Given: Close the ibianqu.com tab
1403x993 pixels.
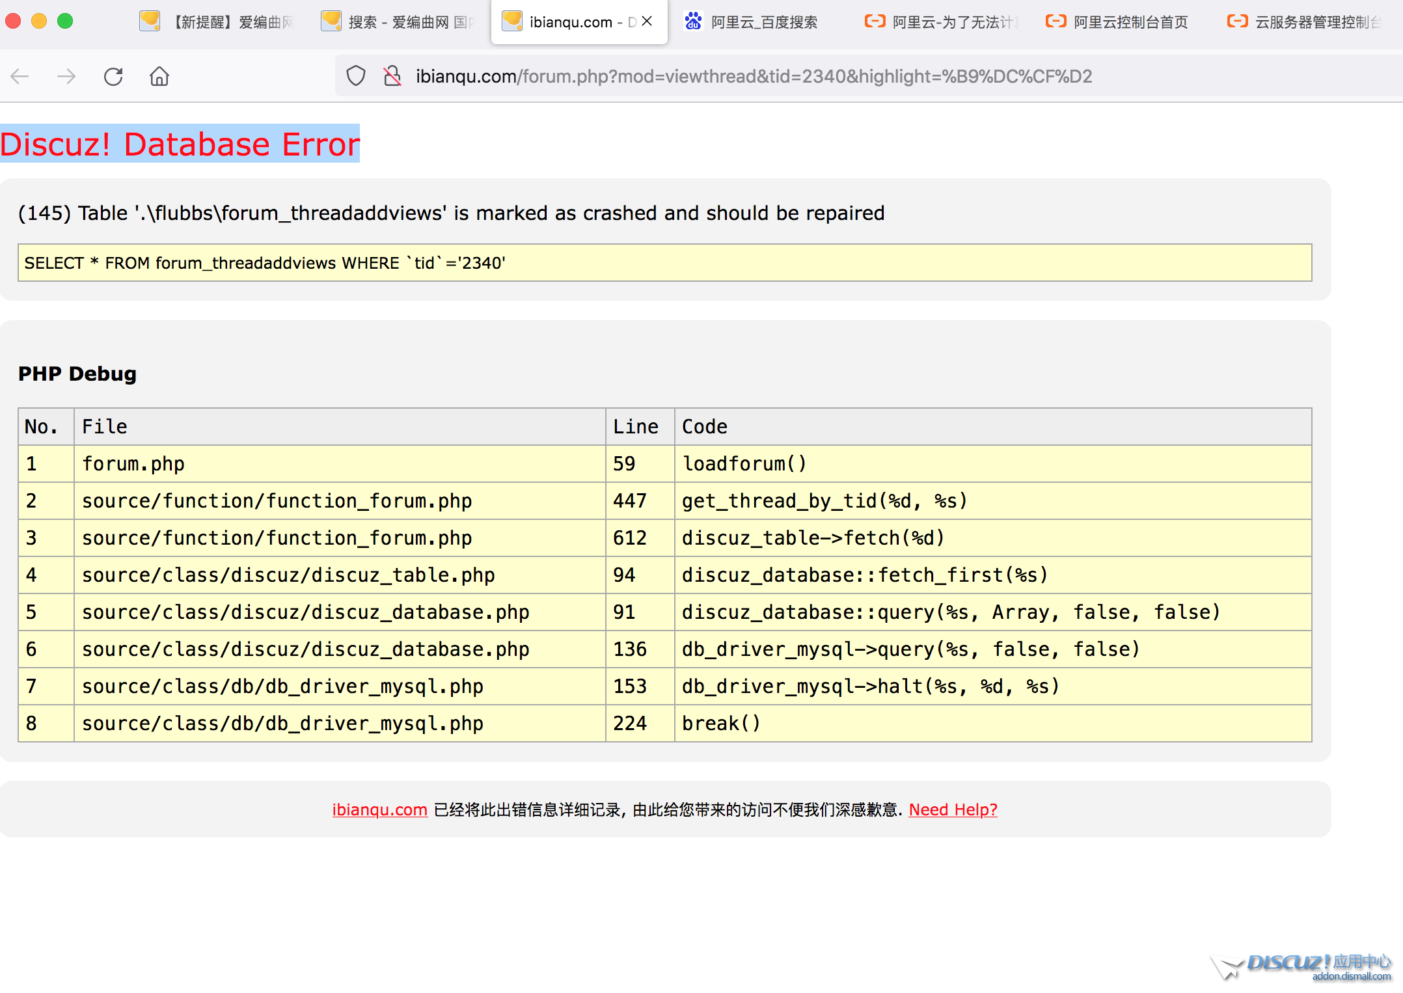Looking at the screenshot, I should 647,21.
